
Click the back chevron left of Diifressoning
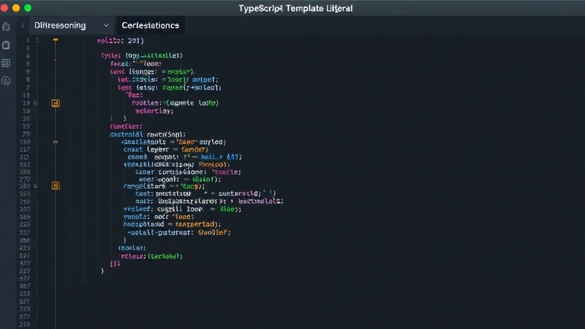coord(23,25)
